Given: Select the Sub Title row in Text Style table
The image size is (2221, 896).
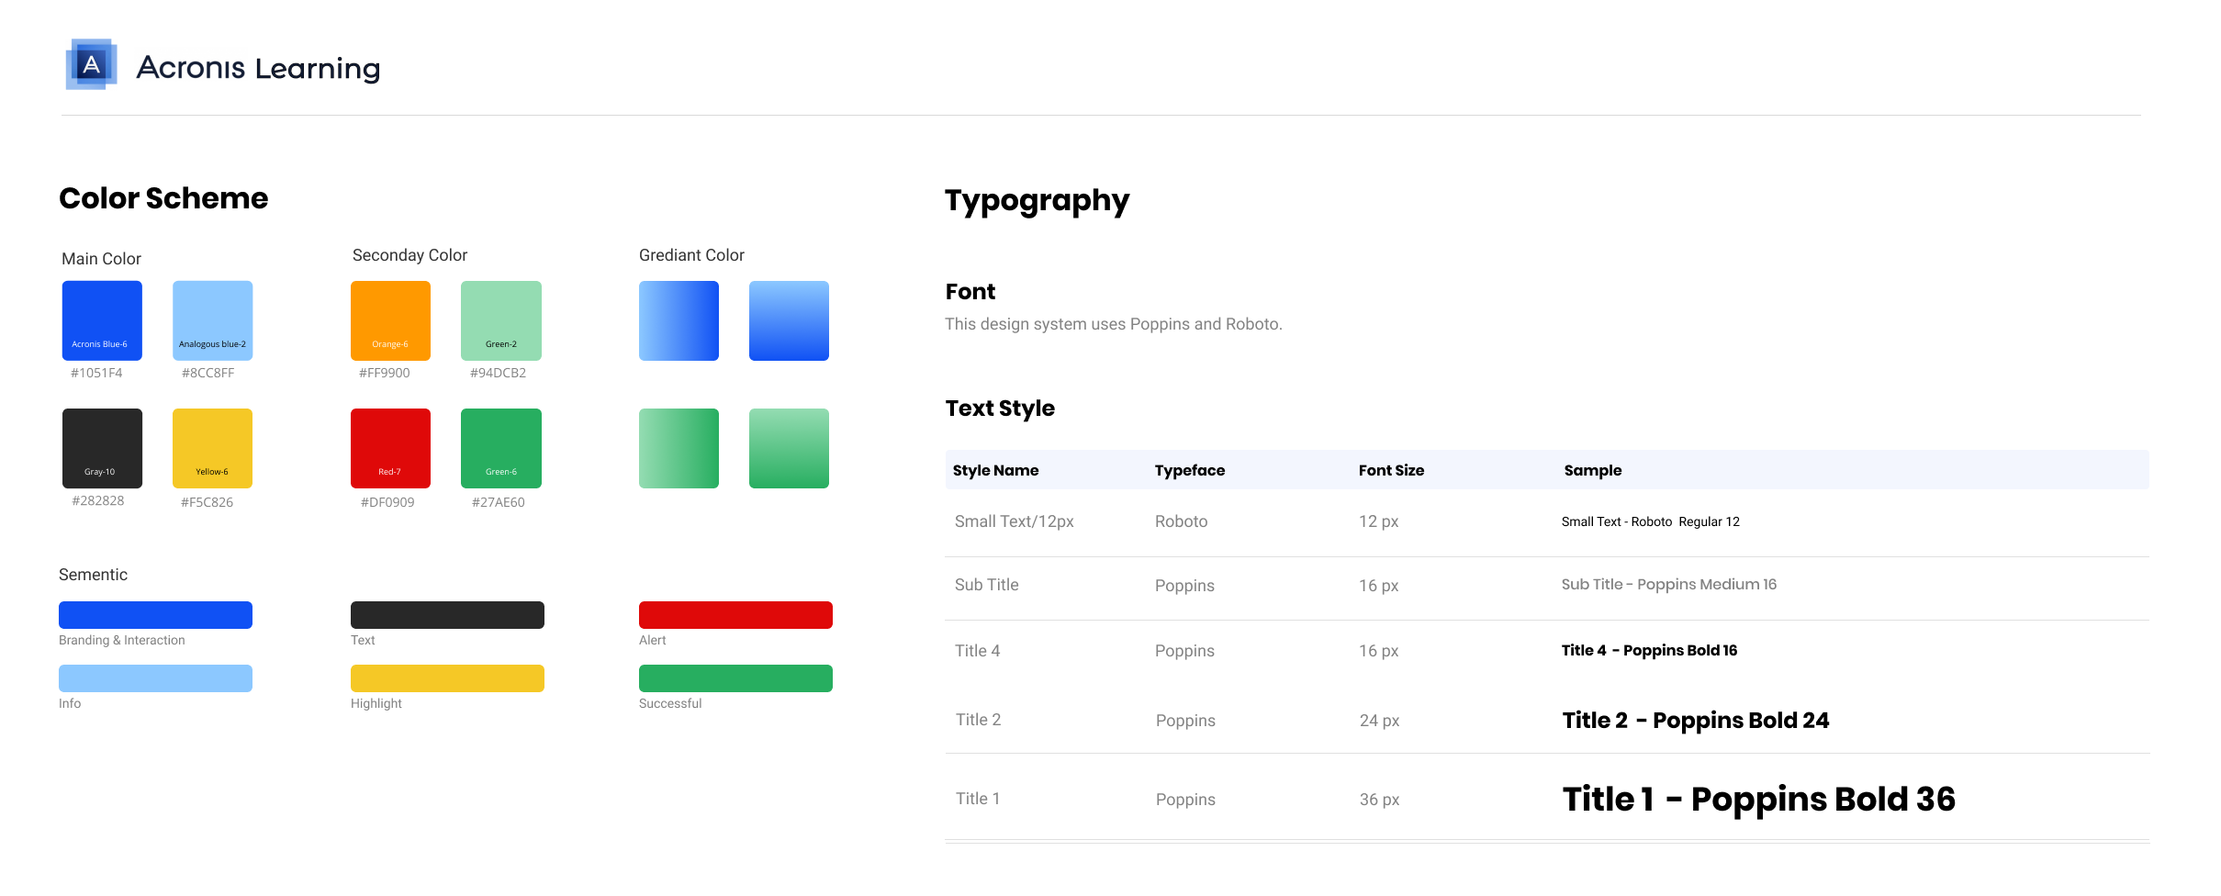Looking at the screenshot, I should point(986,584).
